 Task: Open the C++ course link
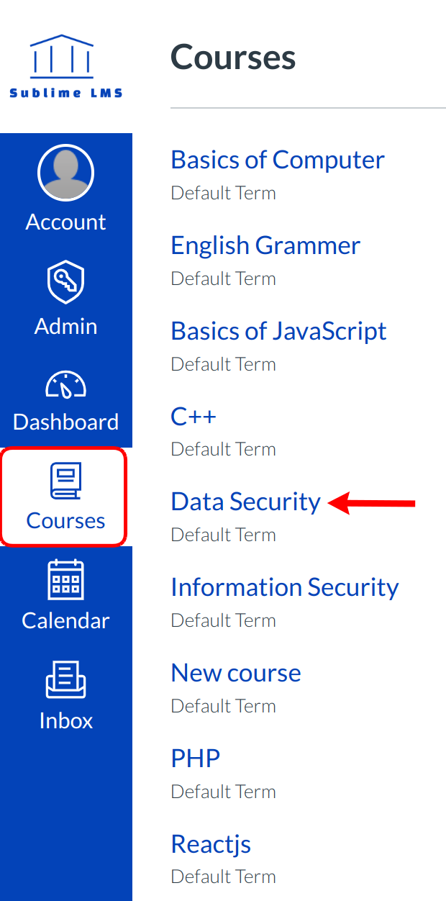coord(194,416)
